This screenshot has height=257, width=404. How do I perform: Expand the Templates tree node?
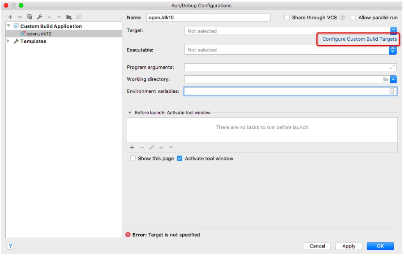pos(8,41)
